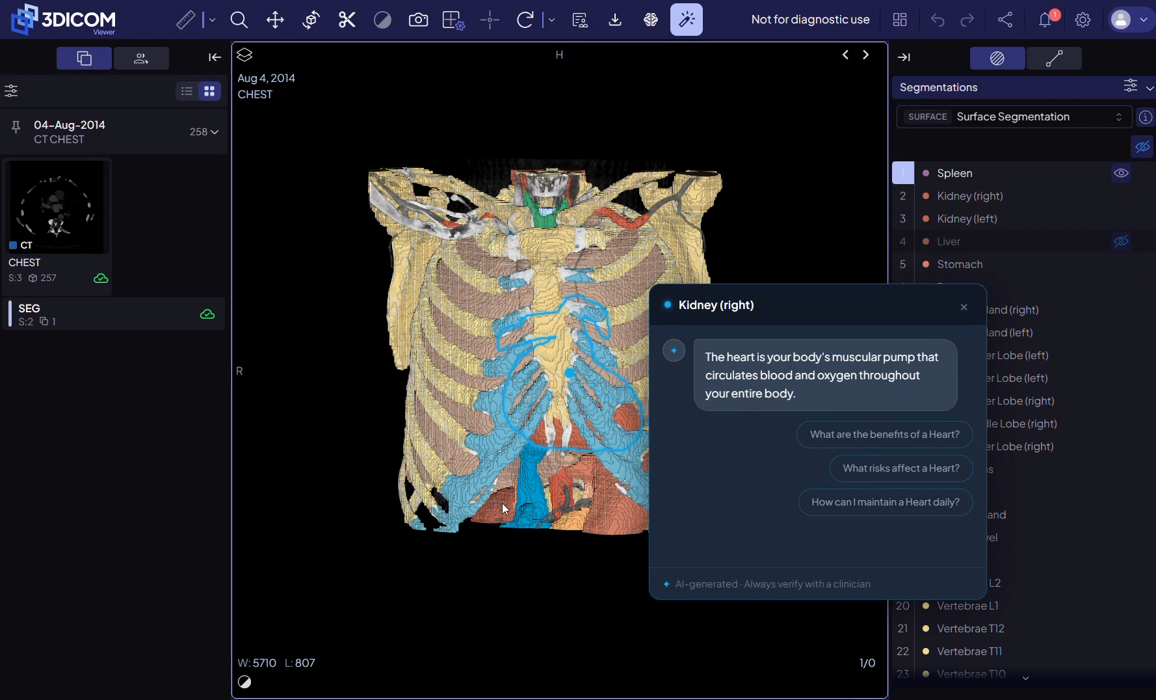
Task: Switch to the patients tab
Action: coord(141,58)
